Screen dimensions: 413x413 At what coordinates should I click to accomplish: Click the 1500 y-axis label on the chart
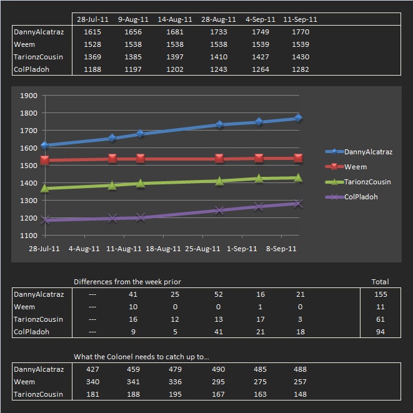point(29,166)
